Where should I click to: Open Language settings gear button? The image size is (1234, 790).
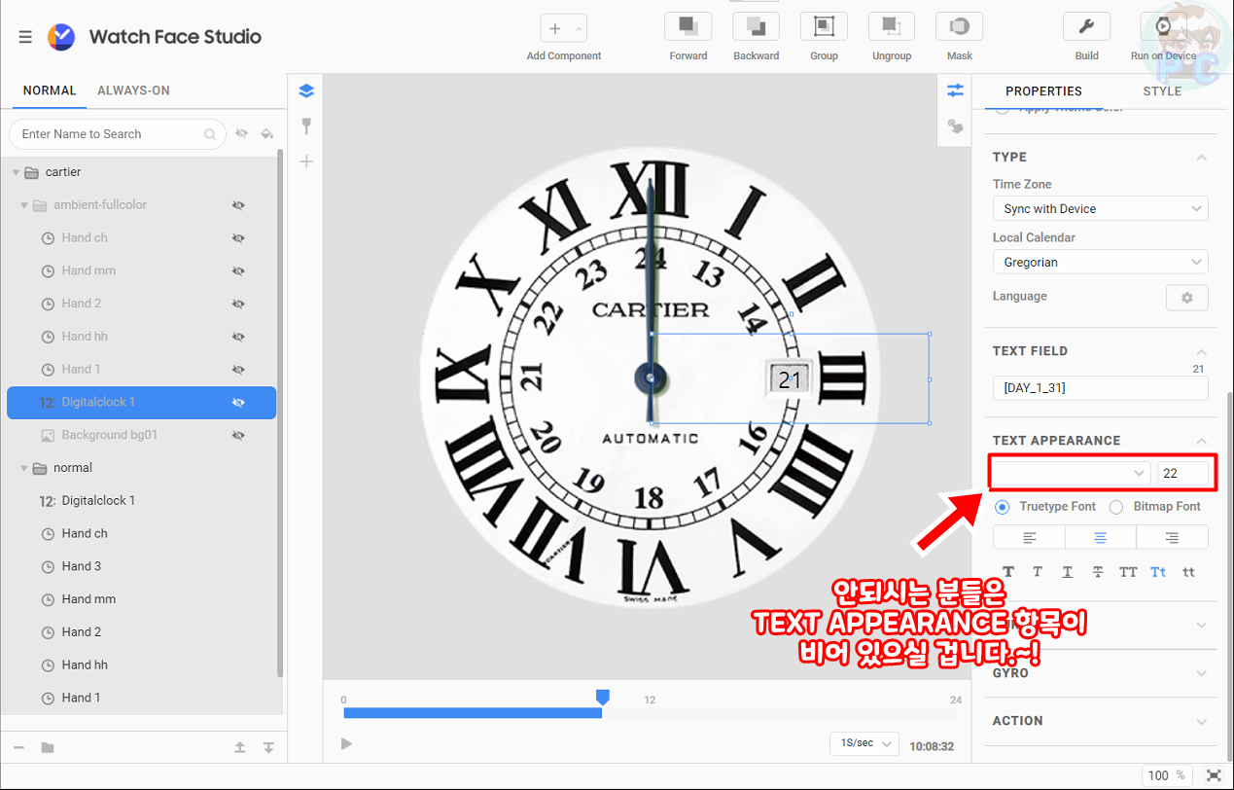pyautogui.click(x=1186, y=298)
